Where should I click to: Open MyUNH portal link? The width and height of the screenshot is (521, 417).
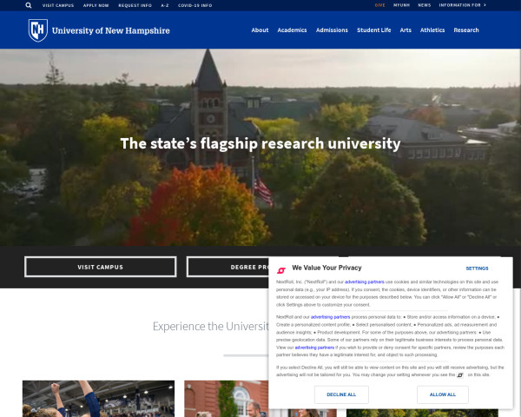(401, 5)
